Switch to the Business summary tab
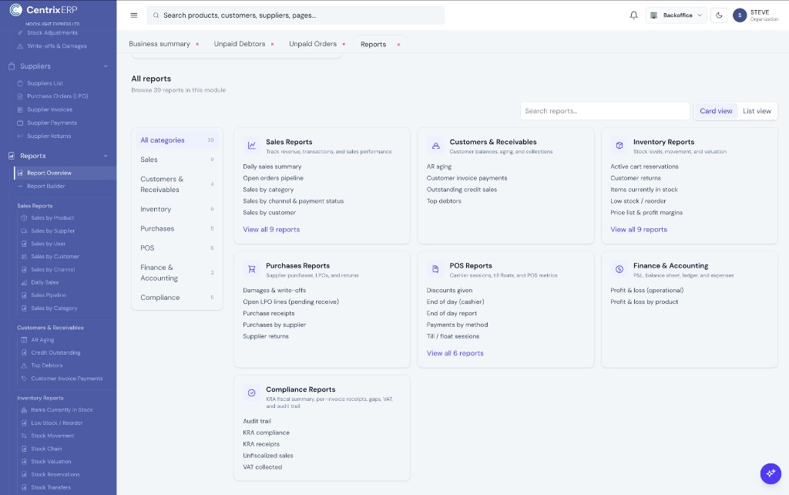 (159, 44)
